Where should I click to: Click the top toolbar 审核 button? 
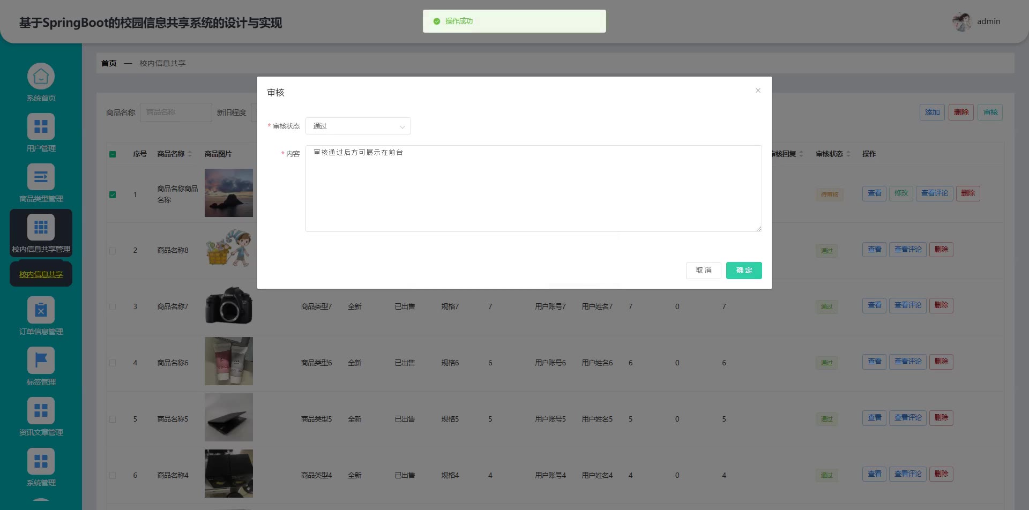pos(990,112)
